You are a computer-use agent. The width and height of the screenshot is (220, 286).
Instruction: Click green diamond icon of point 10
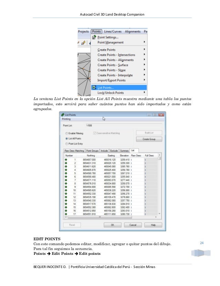66,190
